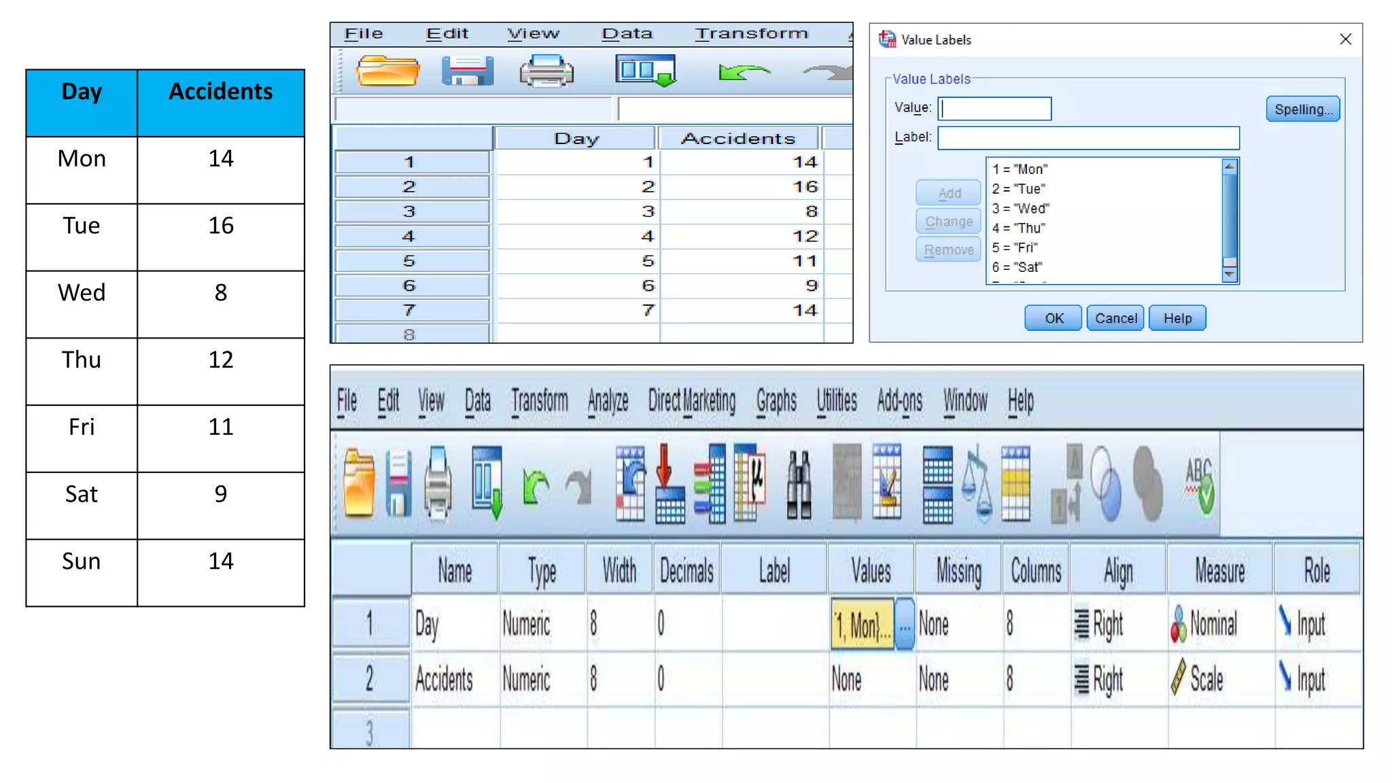Click the Print icon in upper toolbar
1392x783 pixels.
546,71
